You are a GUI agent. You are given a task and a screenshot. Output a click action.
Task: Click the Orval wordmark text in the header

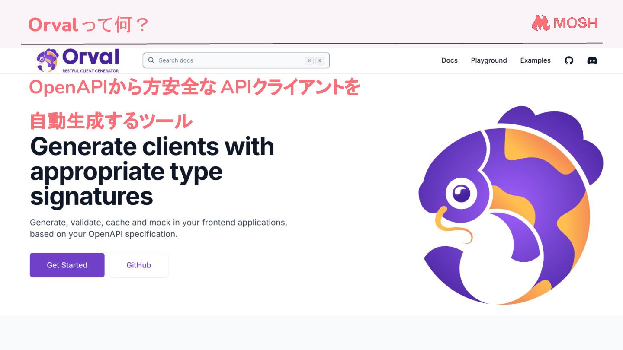tap(90, 57)
